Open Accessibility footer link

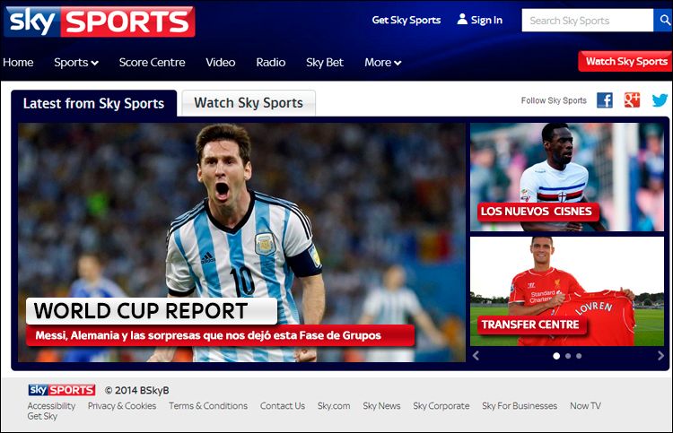point(51,405)
